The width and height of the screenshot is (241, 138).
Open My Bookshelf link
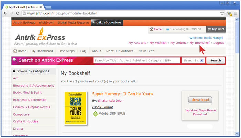point(199,43)
